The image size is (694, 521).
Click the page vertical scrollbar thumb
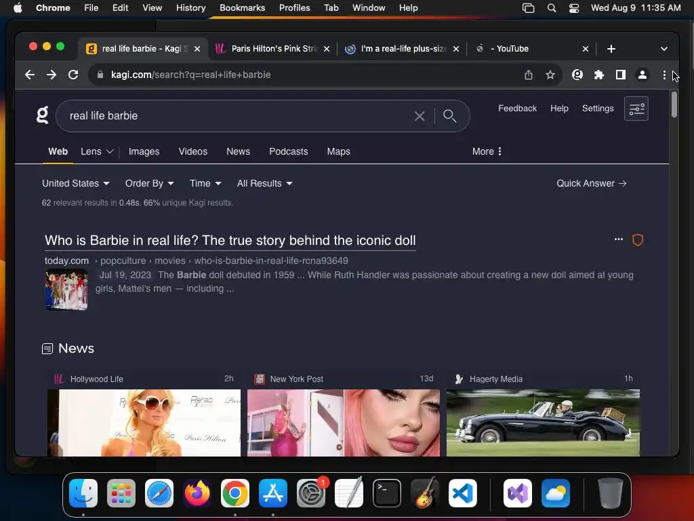674,104
